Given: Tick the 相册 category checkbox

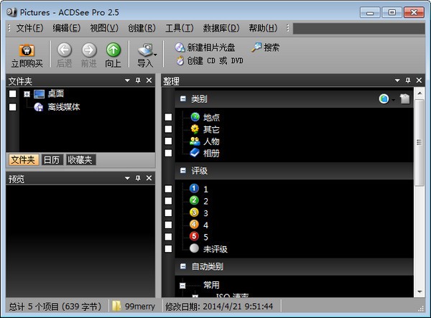Looking at the screenshot, I should click(168, 153).
